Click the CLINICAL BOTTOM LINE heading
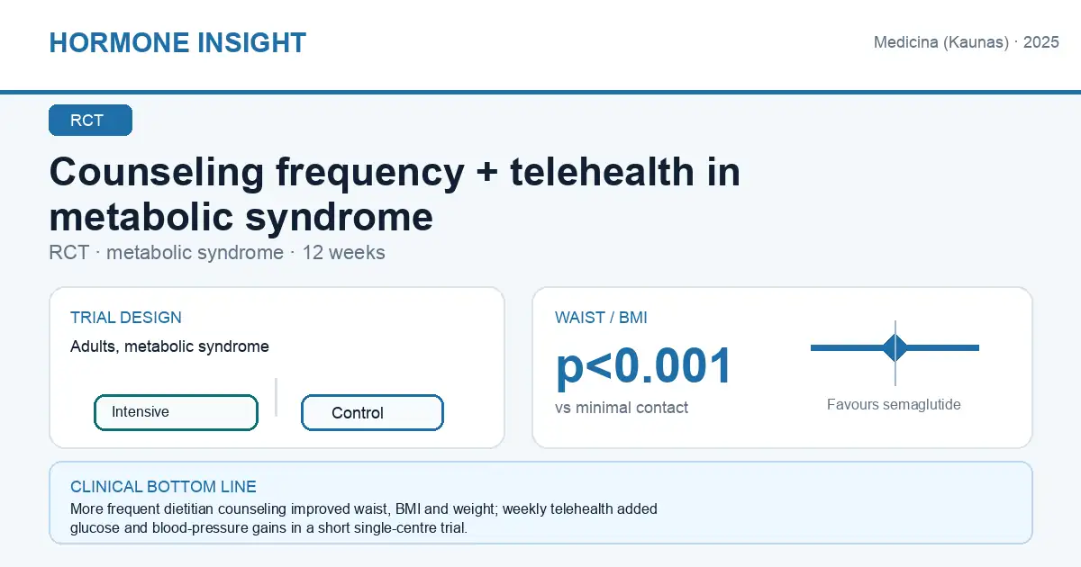 (163, 487)
